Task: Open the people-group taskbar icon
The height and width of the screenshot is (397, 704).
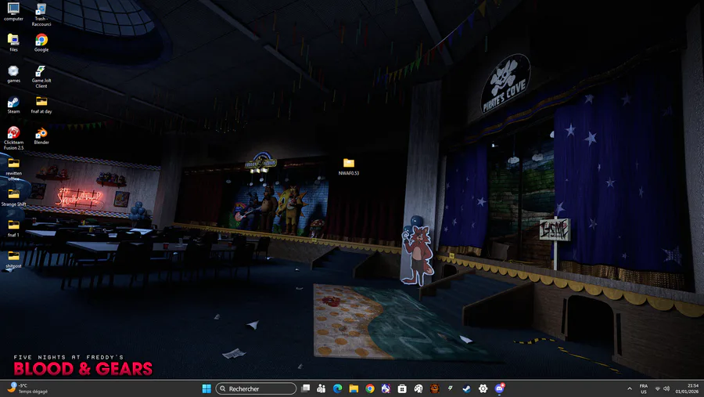Action: (321, 388)
